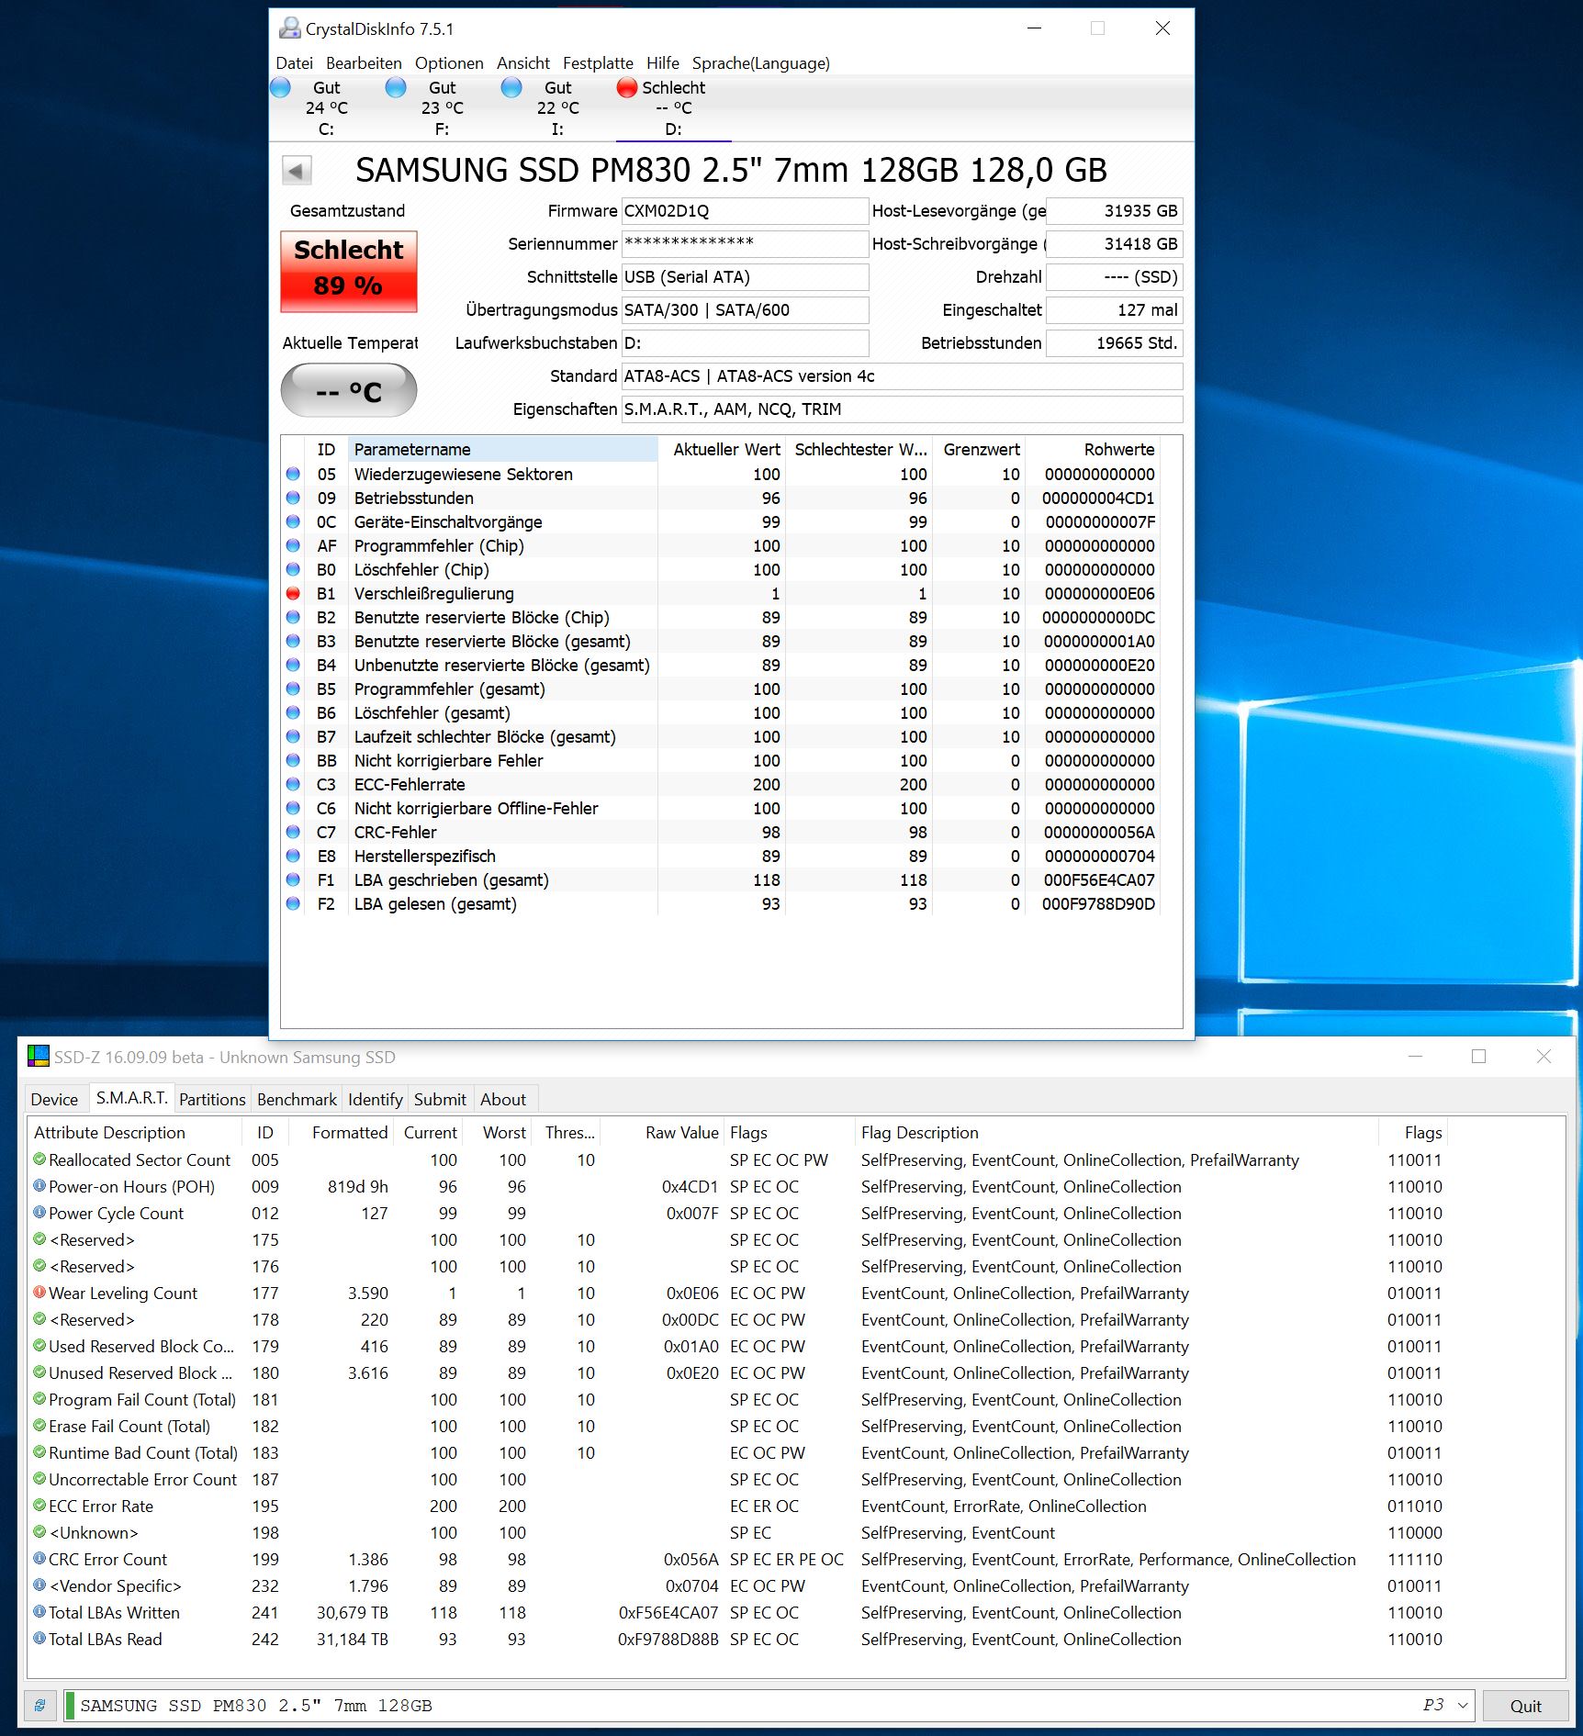Click green check icon for Uncorrectable Error Count
Image resolution: width=1583 pixels, height=1736 pixels.
click(x=39, y=1479)
